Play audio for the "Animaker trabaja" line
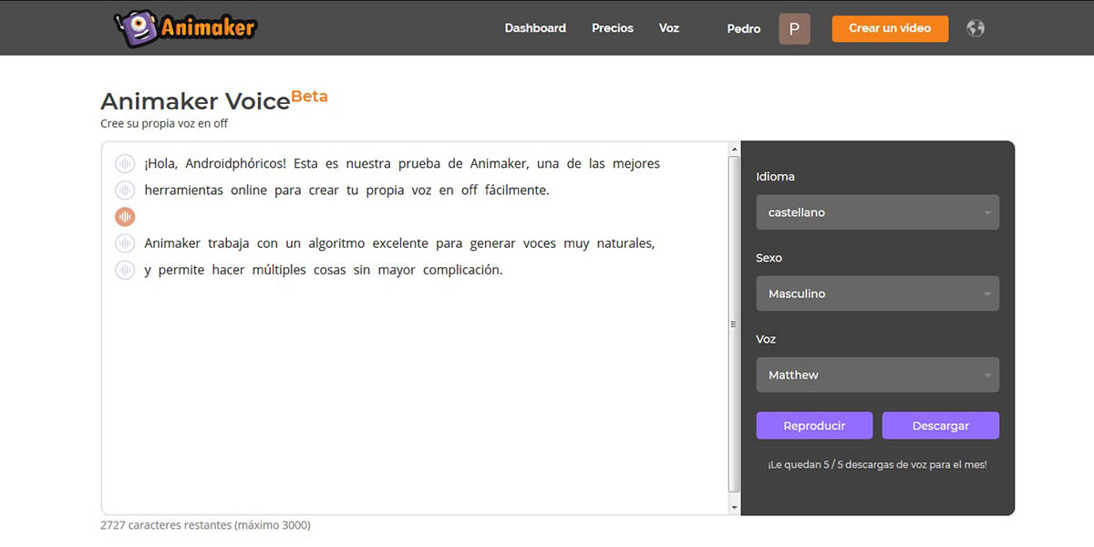1094x547 pixels. click(x=125, y=243)
